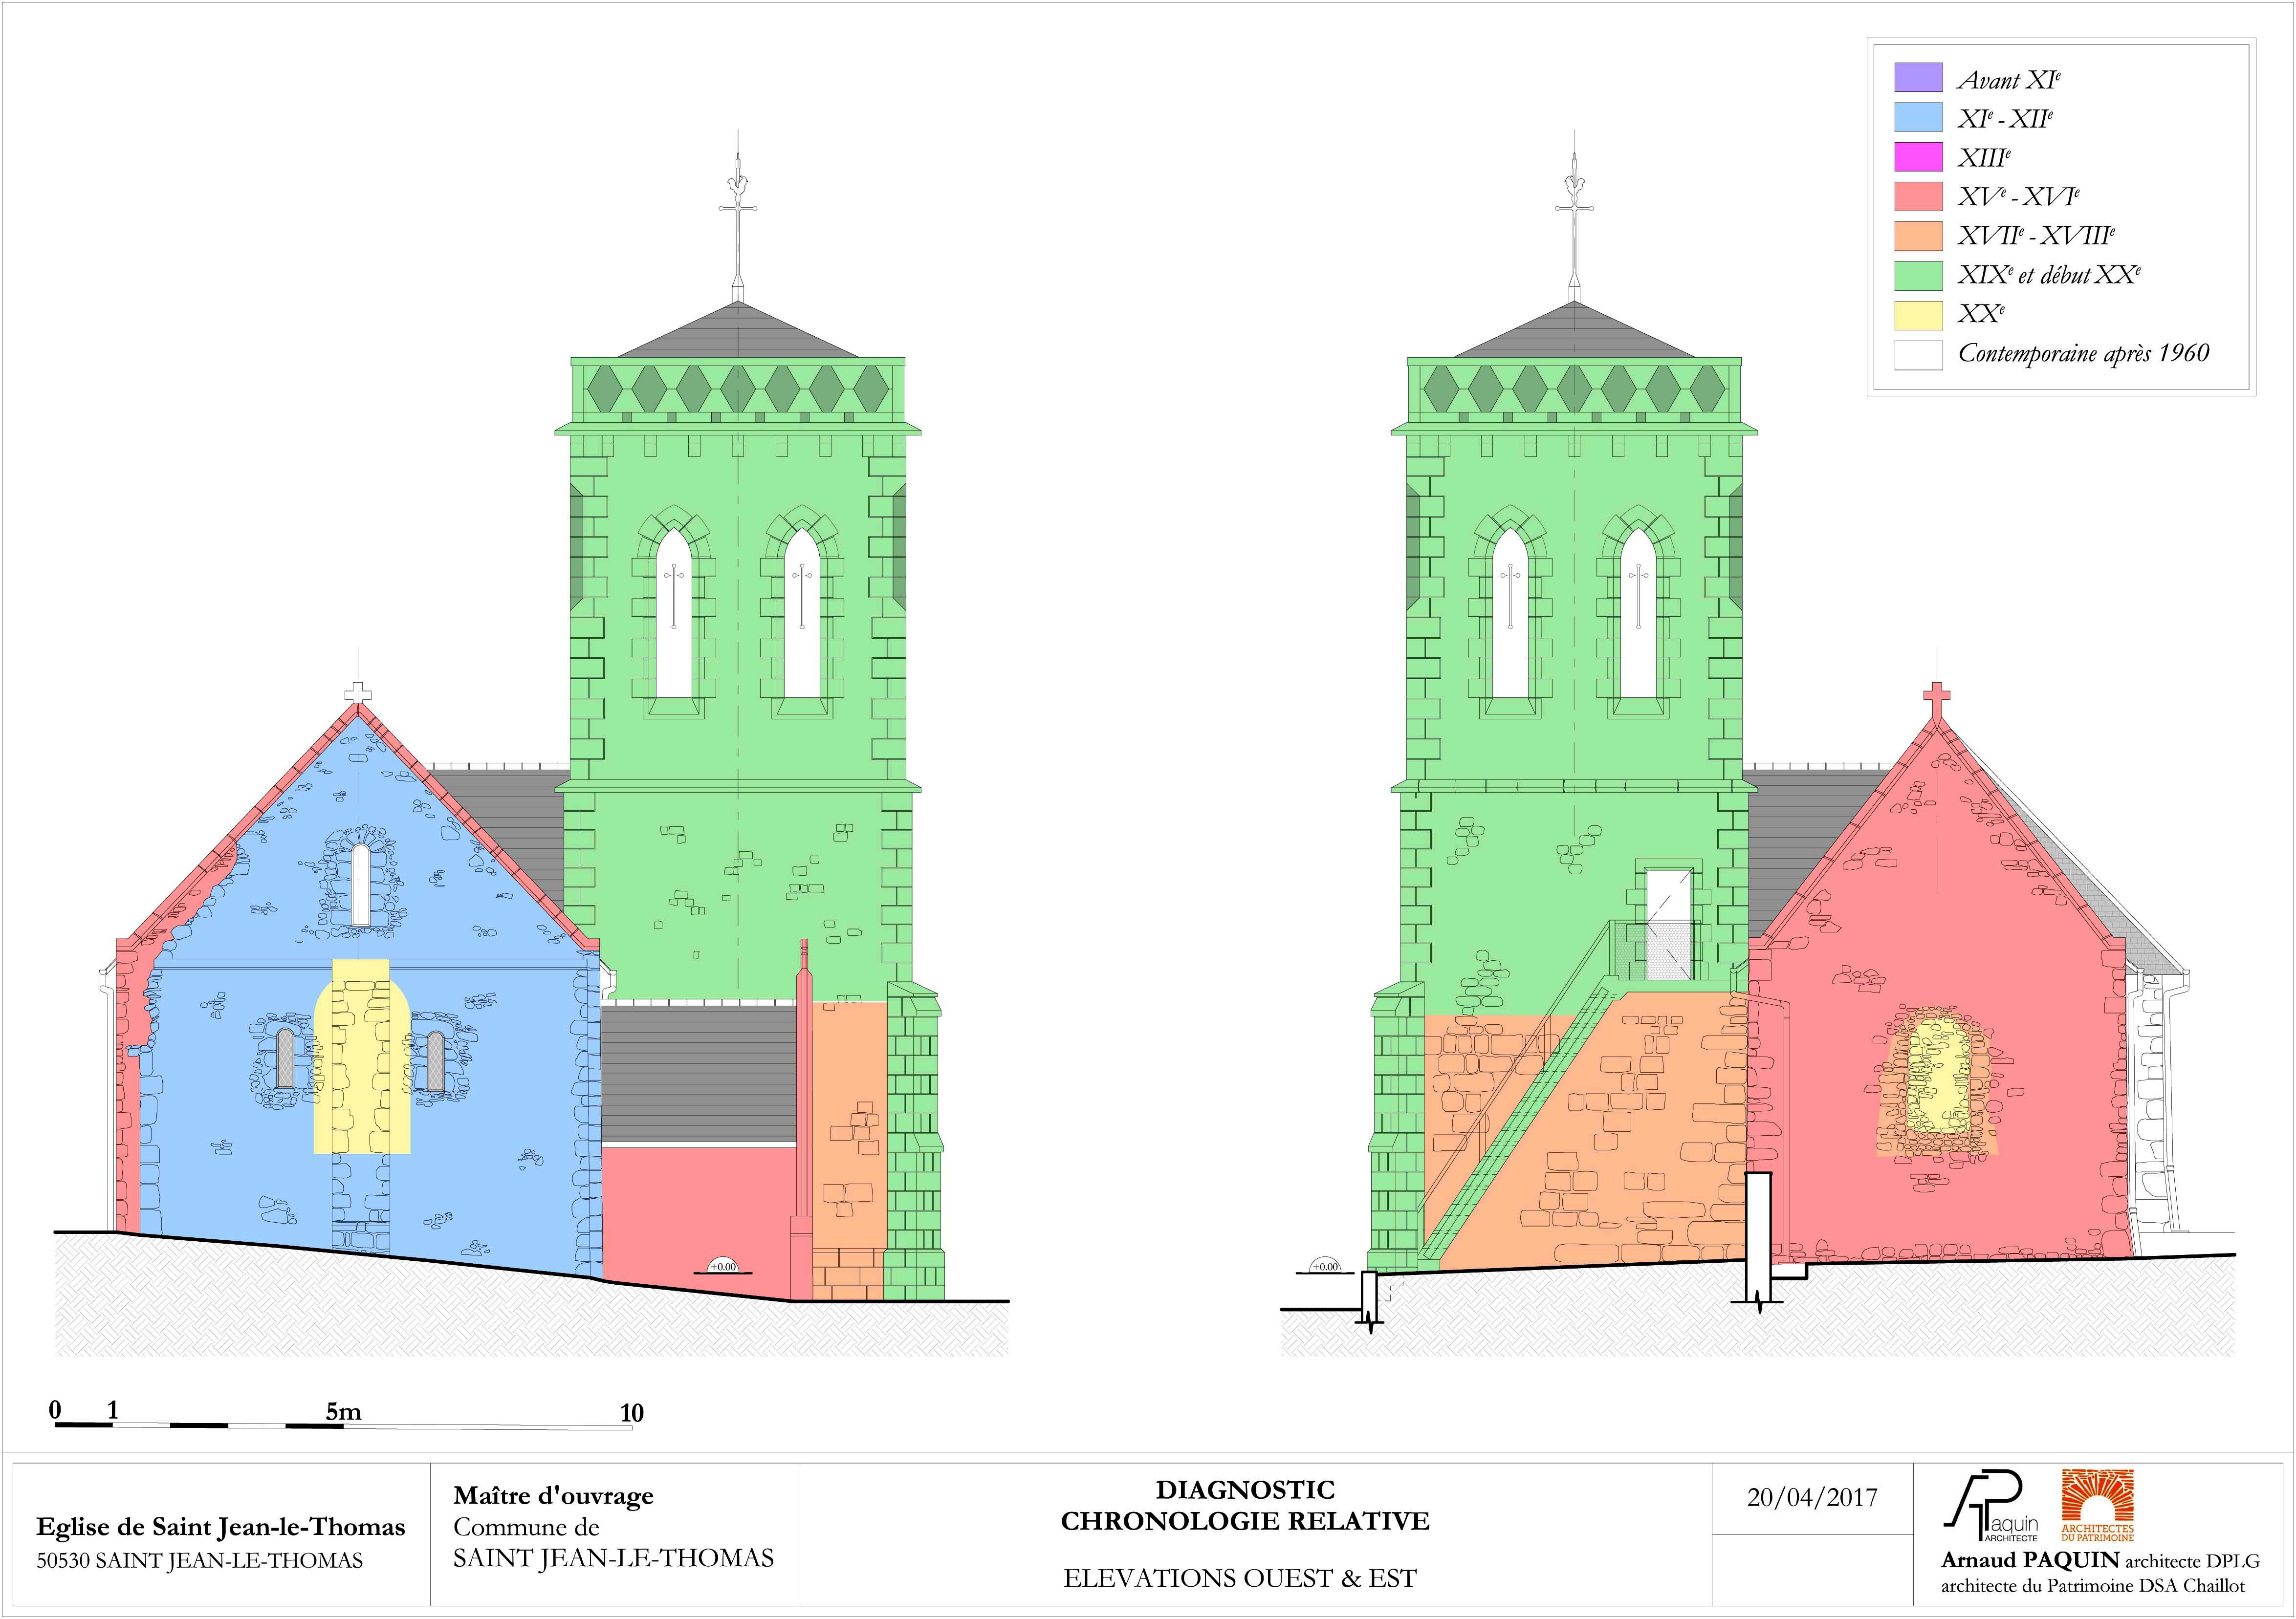
Task: Click the 'XXe' legend label
Action: (1982, 315)
